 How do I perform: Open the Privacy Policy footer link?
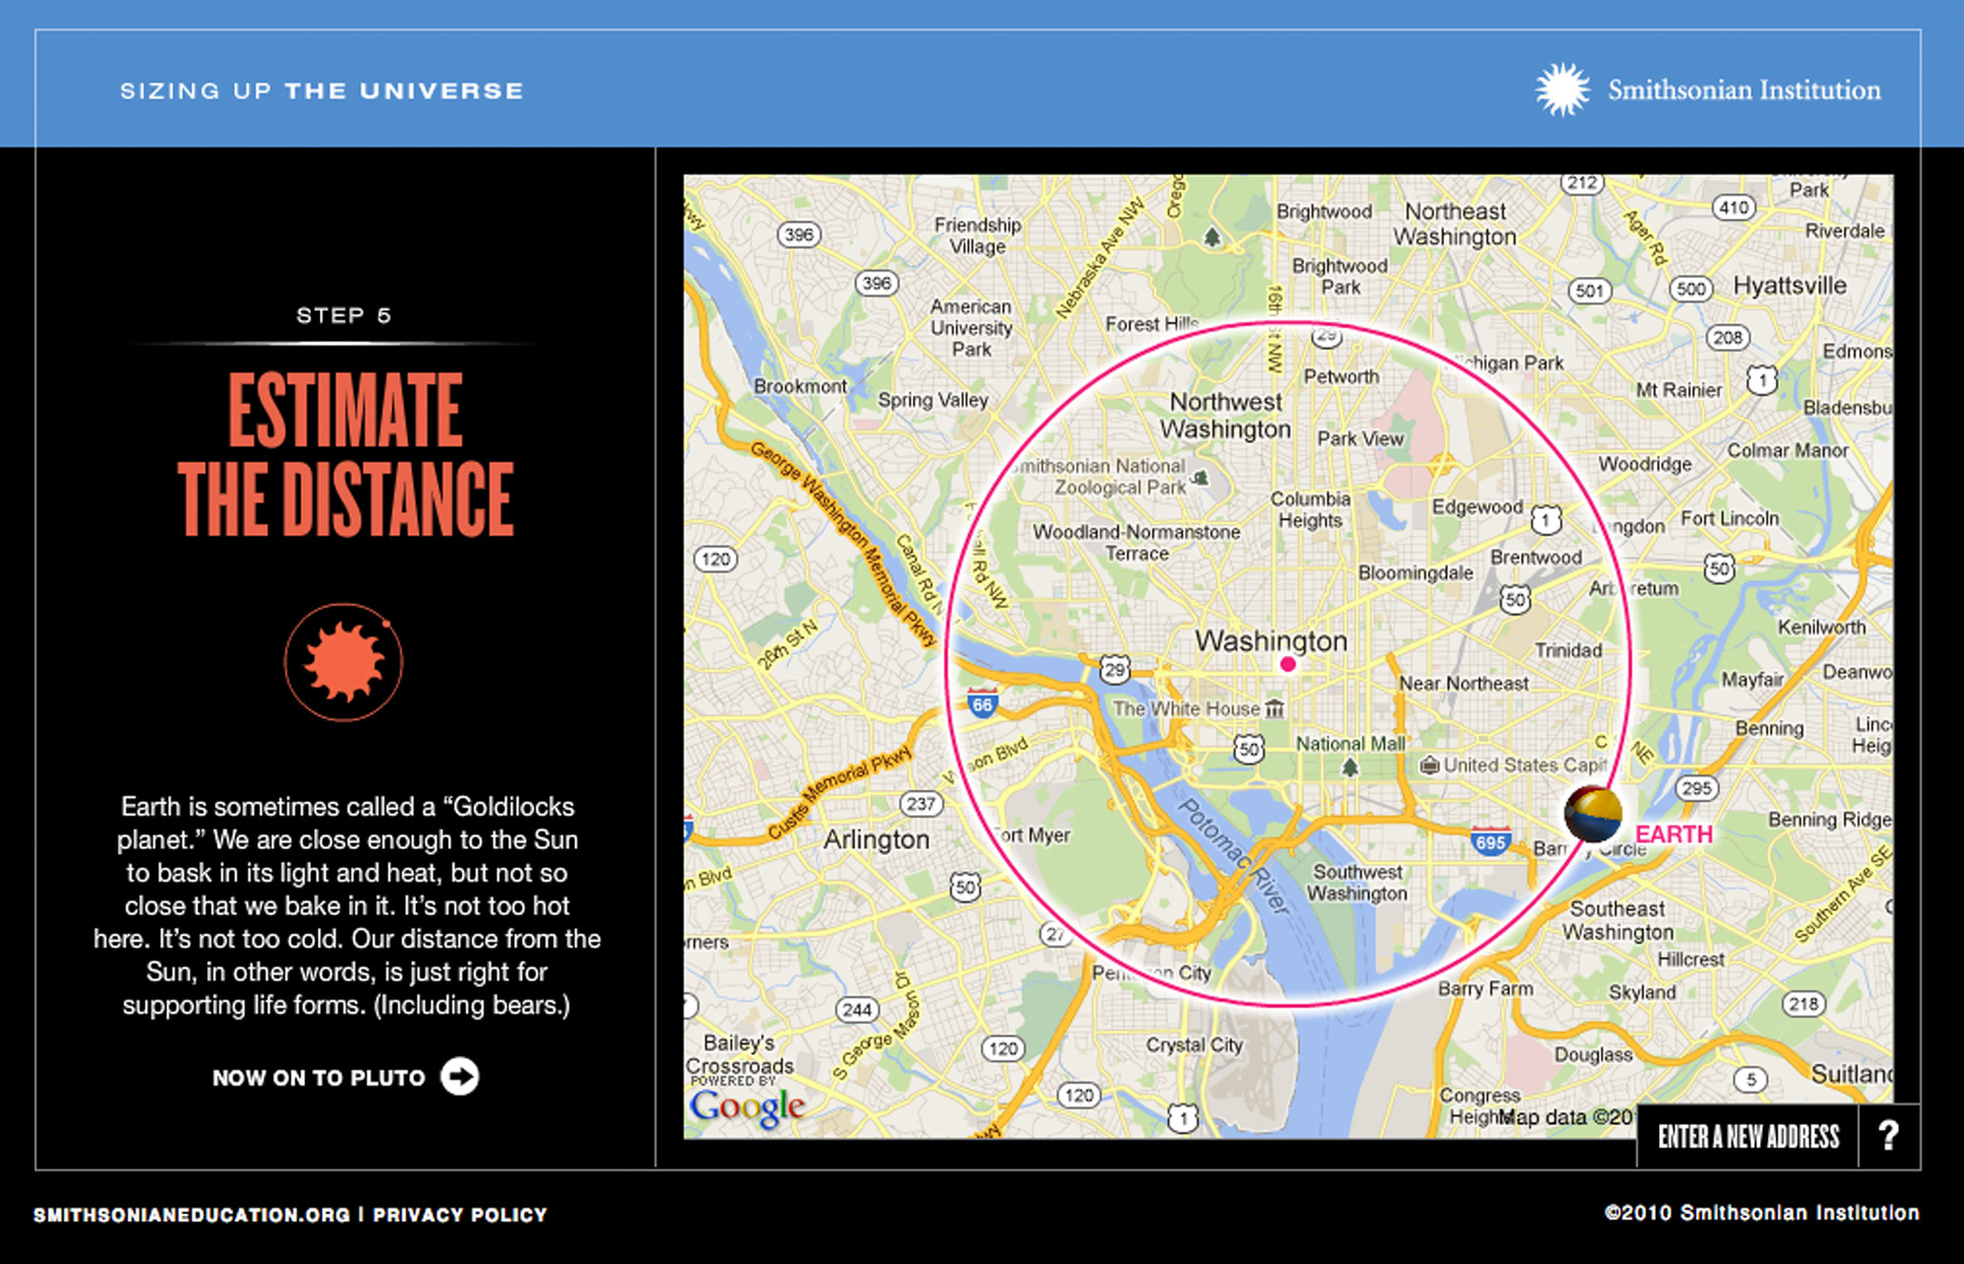pos(459,1215)
